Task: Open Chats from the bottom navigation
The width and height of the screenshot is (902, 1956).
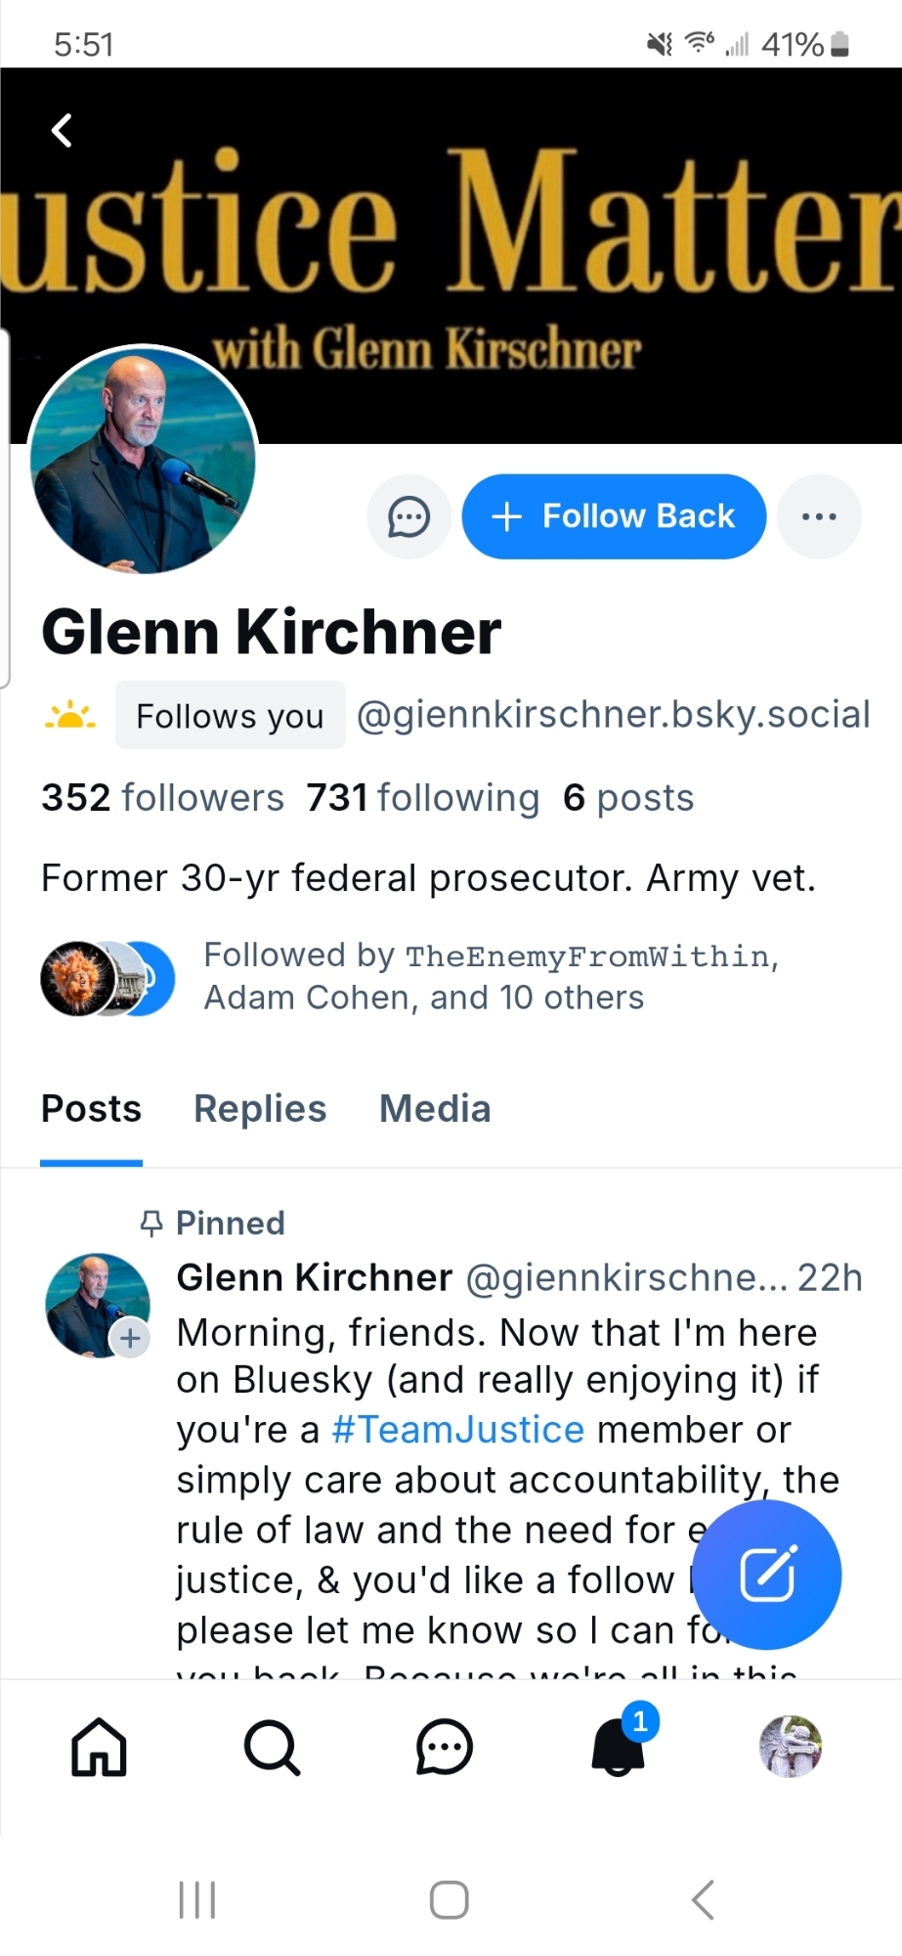Action: 445,1747
